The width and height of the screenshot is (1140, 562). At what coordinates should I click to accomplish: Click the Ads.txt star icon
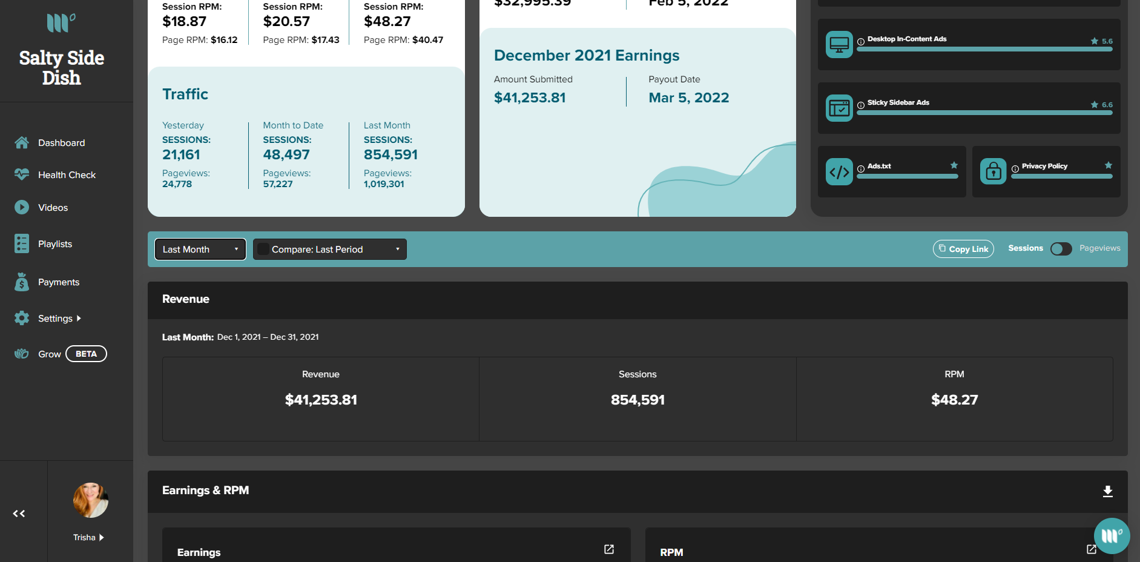[x=954, y=165]
